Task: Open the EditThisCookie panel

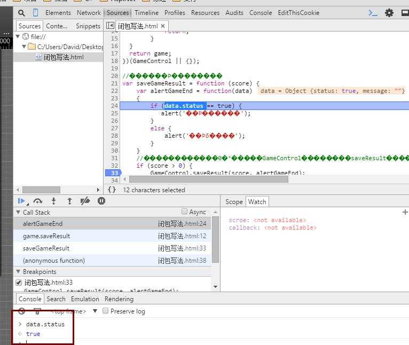Action: [298, 13]
